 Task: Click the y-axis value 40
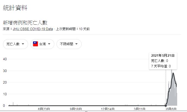(5, 59)
